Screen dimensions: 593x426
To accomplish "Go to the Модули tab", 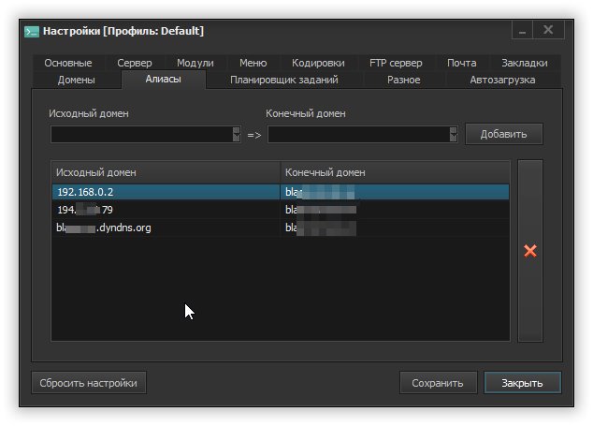I will pos(195,63).
